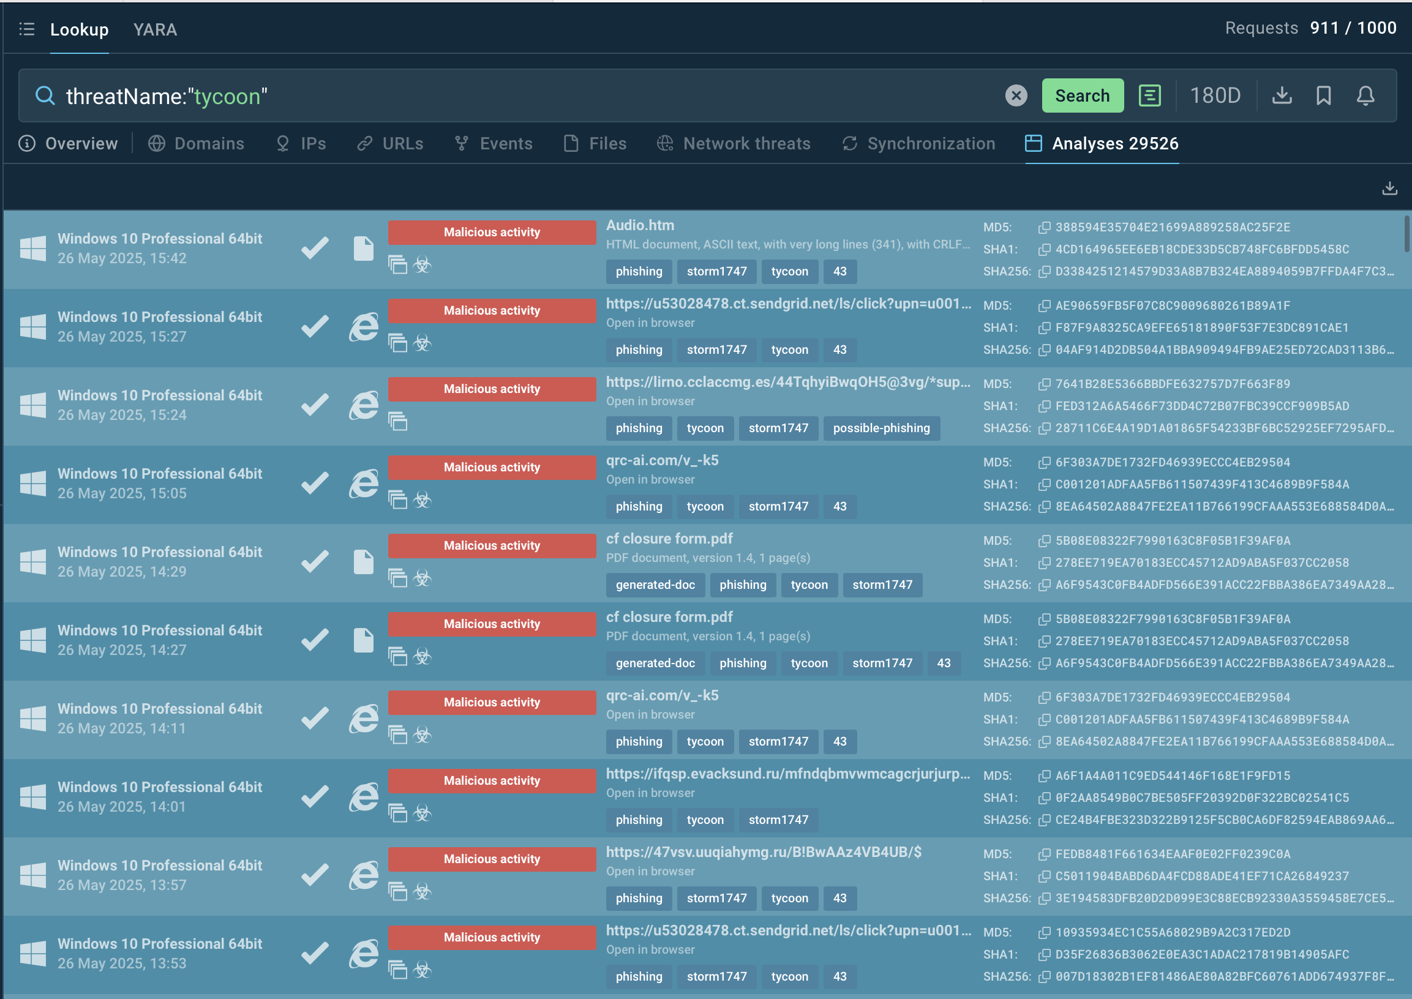Click the download icon in the search bar
The height and width of the screenshot is (999, 1412).
point(1282,95)
